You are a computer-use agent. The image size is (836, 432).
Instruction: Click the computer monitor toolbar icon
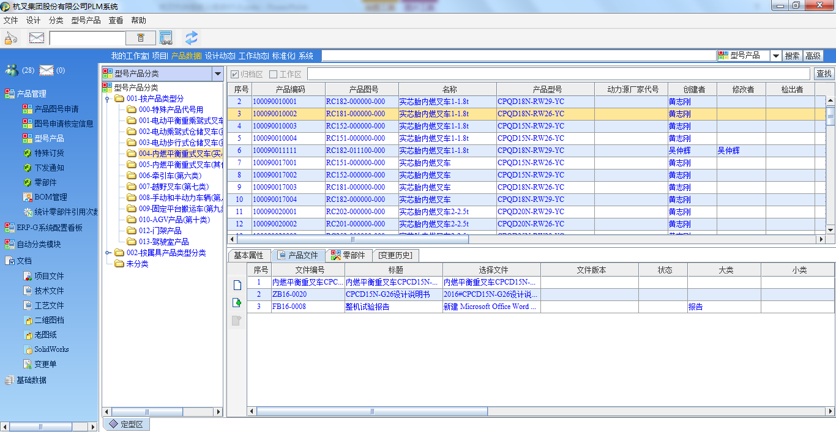coord(166,38)
